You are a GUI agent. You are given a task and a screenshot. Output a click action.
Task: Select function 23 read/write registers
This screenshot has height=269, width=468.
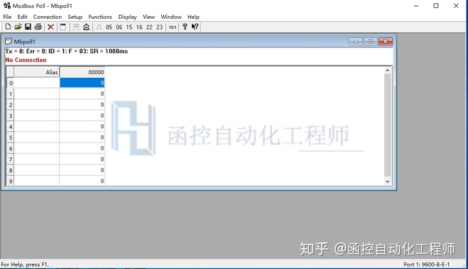(x=159, y=27)
